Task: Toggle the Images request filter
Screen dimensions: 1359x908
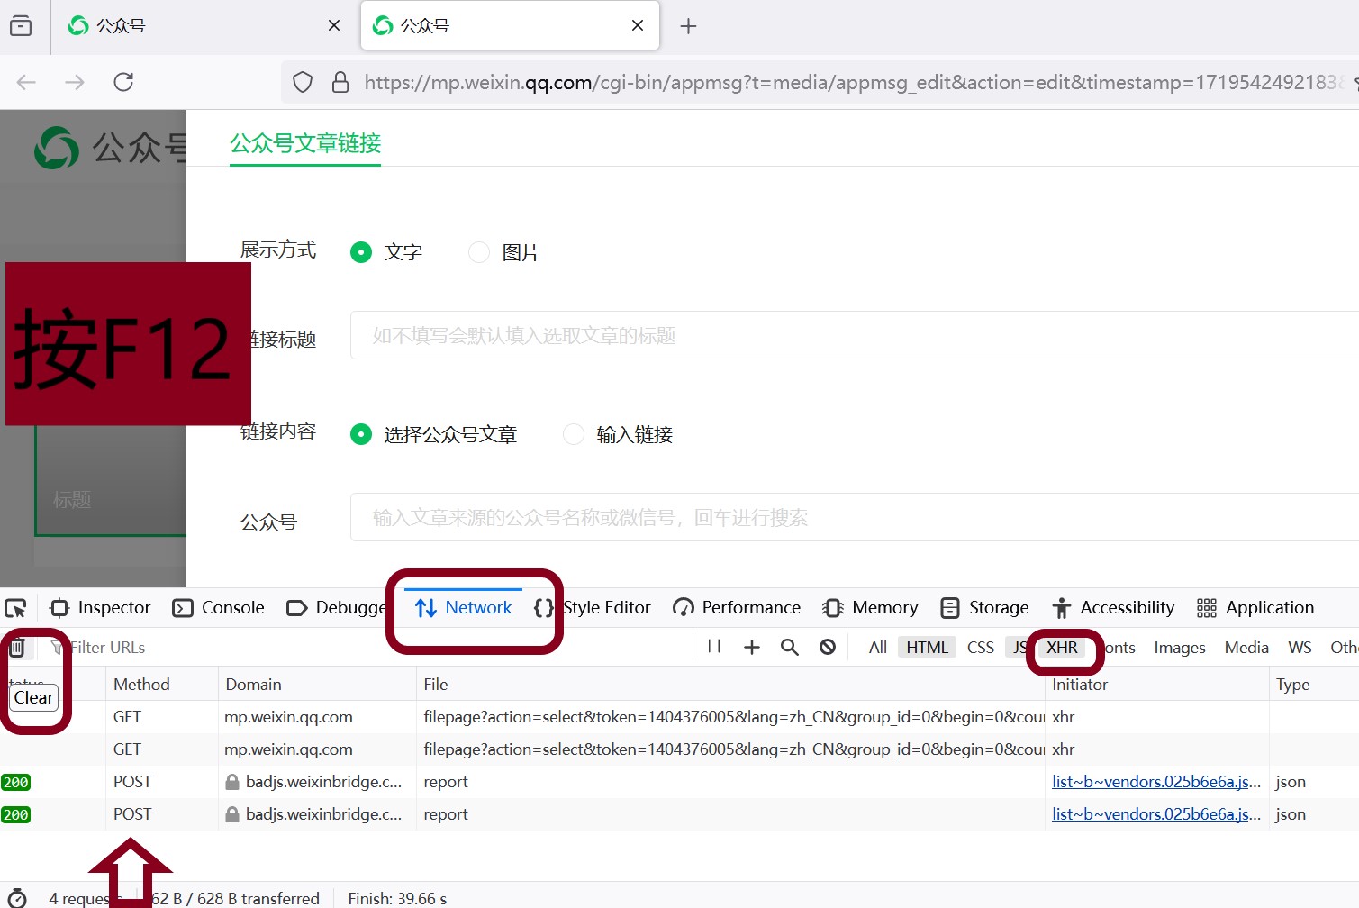Action: (x=1179, y=648)
